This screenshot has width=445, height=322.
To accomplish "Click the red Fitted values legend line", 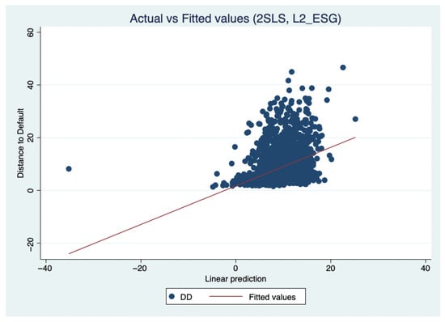I will 226,296.
